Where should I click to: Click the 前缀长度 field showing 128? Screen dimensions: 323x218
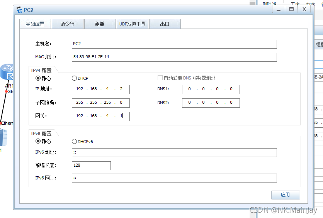click(91, 166)
